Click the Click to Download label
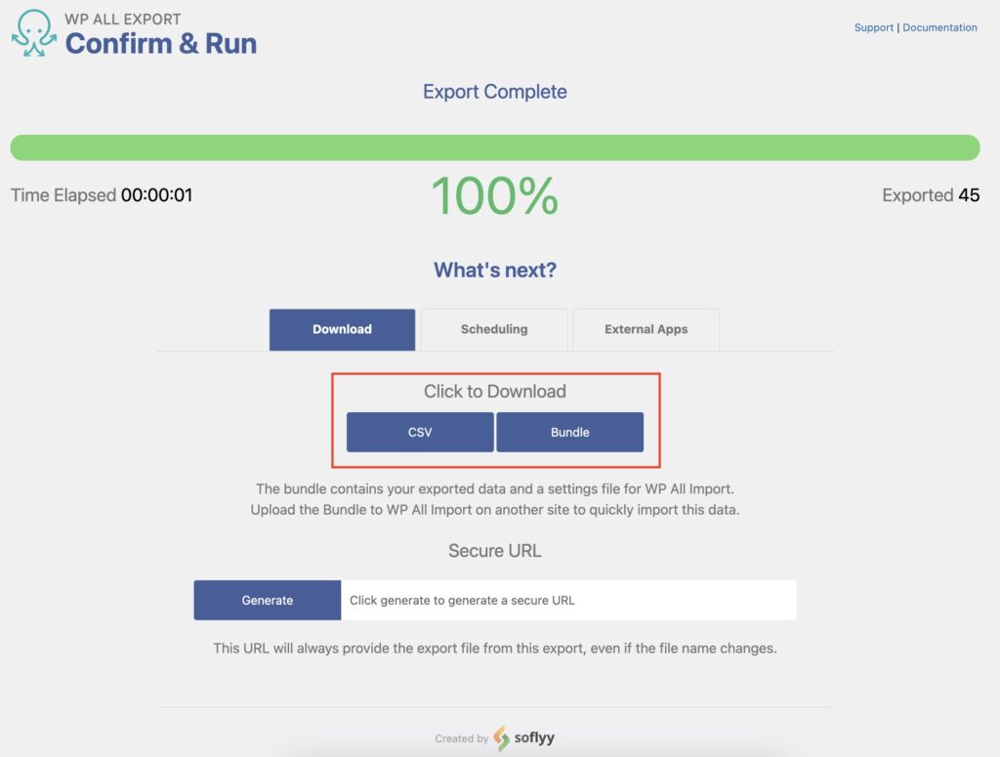This screenshot has height=757, width=1000. point(494,391)
